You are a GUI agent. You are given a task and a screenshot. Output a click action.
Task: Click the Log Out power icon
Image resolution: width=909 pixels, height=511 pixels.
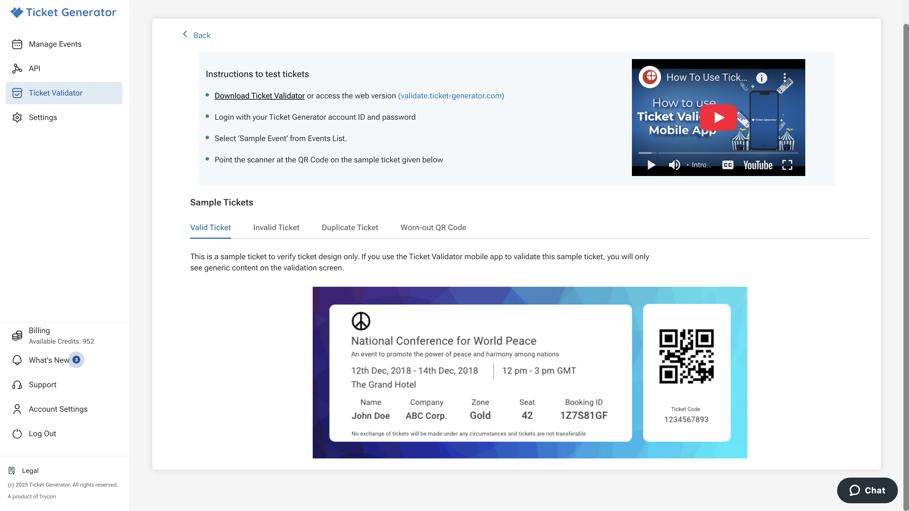pos(17,433)
